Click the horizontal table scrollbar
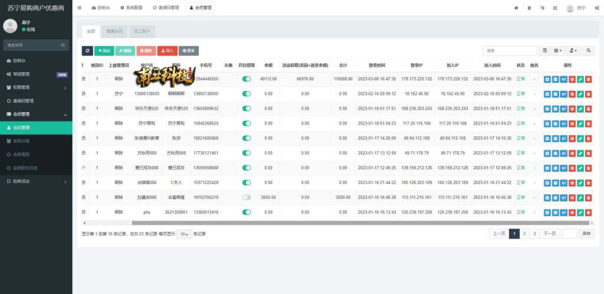 [x=360, y=223]
